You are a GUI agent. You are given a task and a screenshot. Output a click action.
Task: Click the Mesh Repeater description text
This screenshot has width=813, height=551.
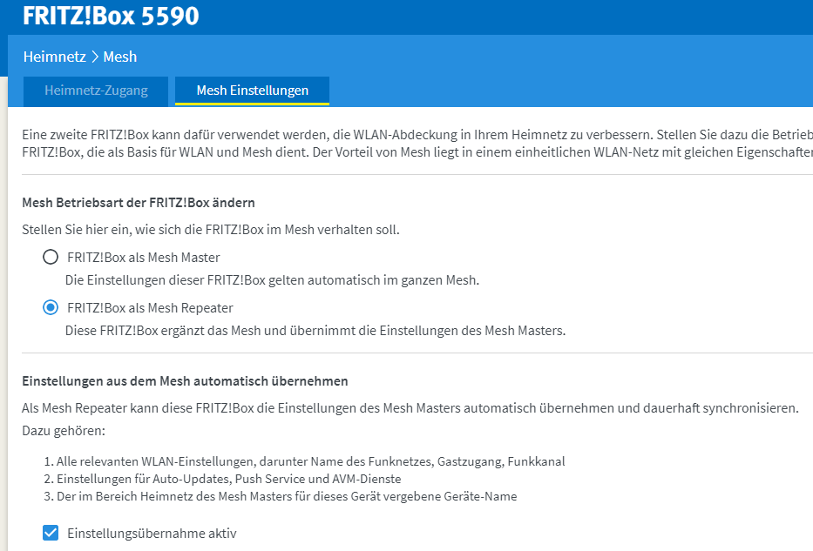pyautogui.click(x=315, y=331)
